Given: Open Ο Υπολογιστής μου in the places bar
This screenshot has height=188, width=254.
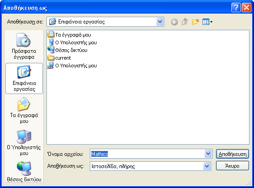Looking at the screenshot, I should [24, 143].
